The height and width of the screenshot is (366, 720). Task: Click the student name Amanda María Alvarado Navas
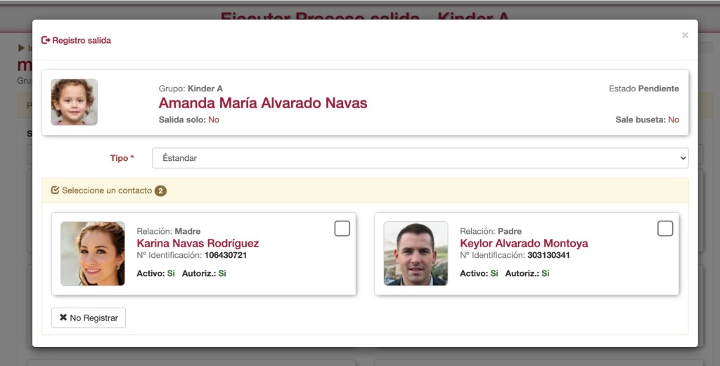pyautogui.click(x=263, y=103)
